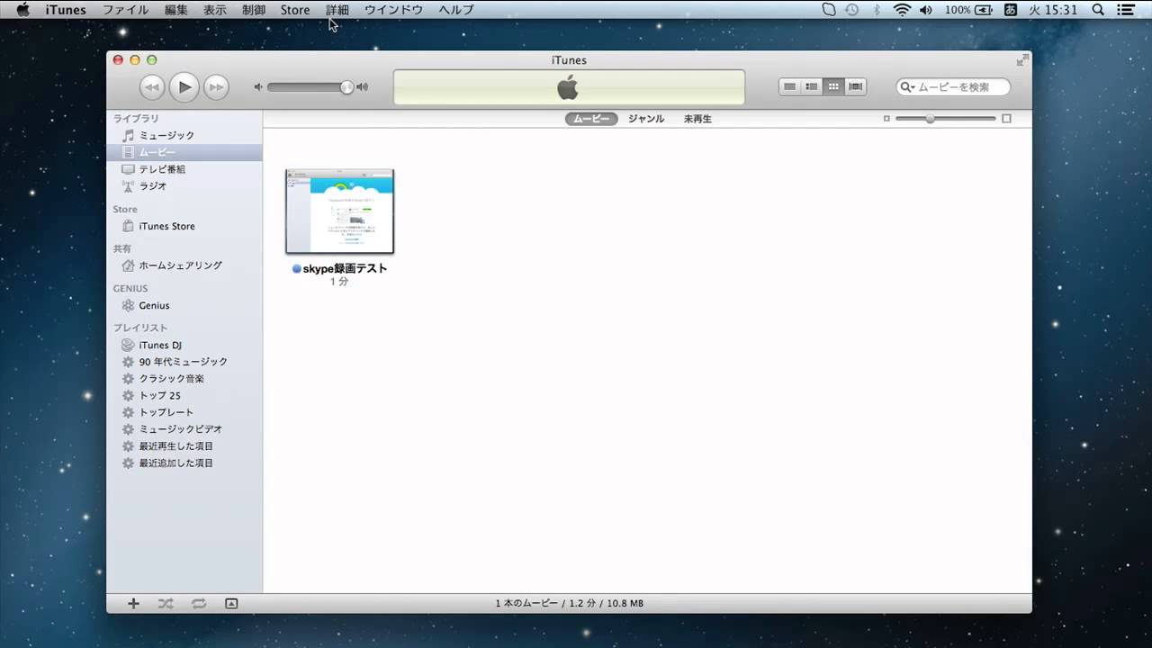Viewport: 1152px width, 648px height.
Task: Select the ジャンル tab
Action: 646,119
